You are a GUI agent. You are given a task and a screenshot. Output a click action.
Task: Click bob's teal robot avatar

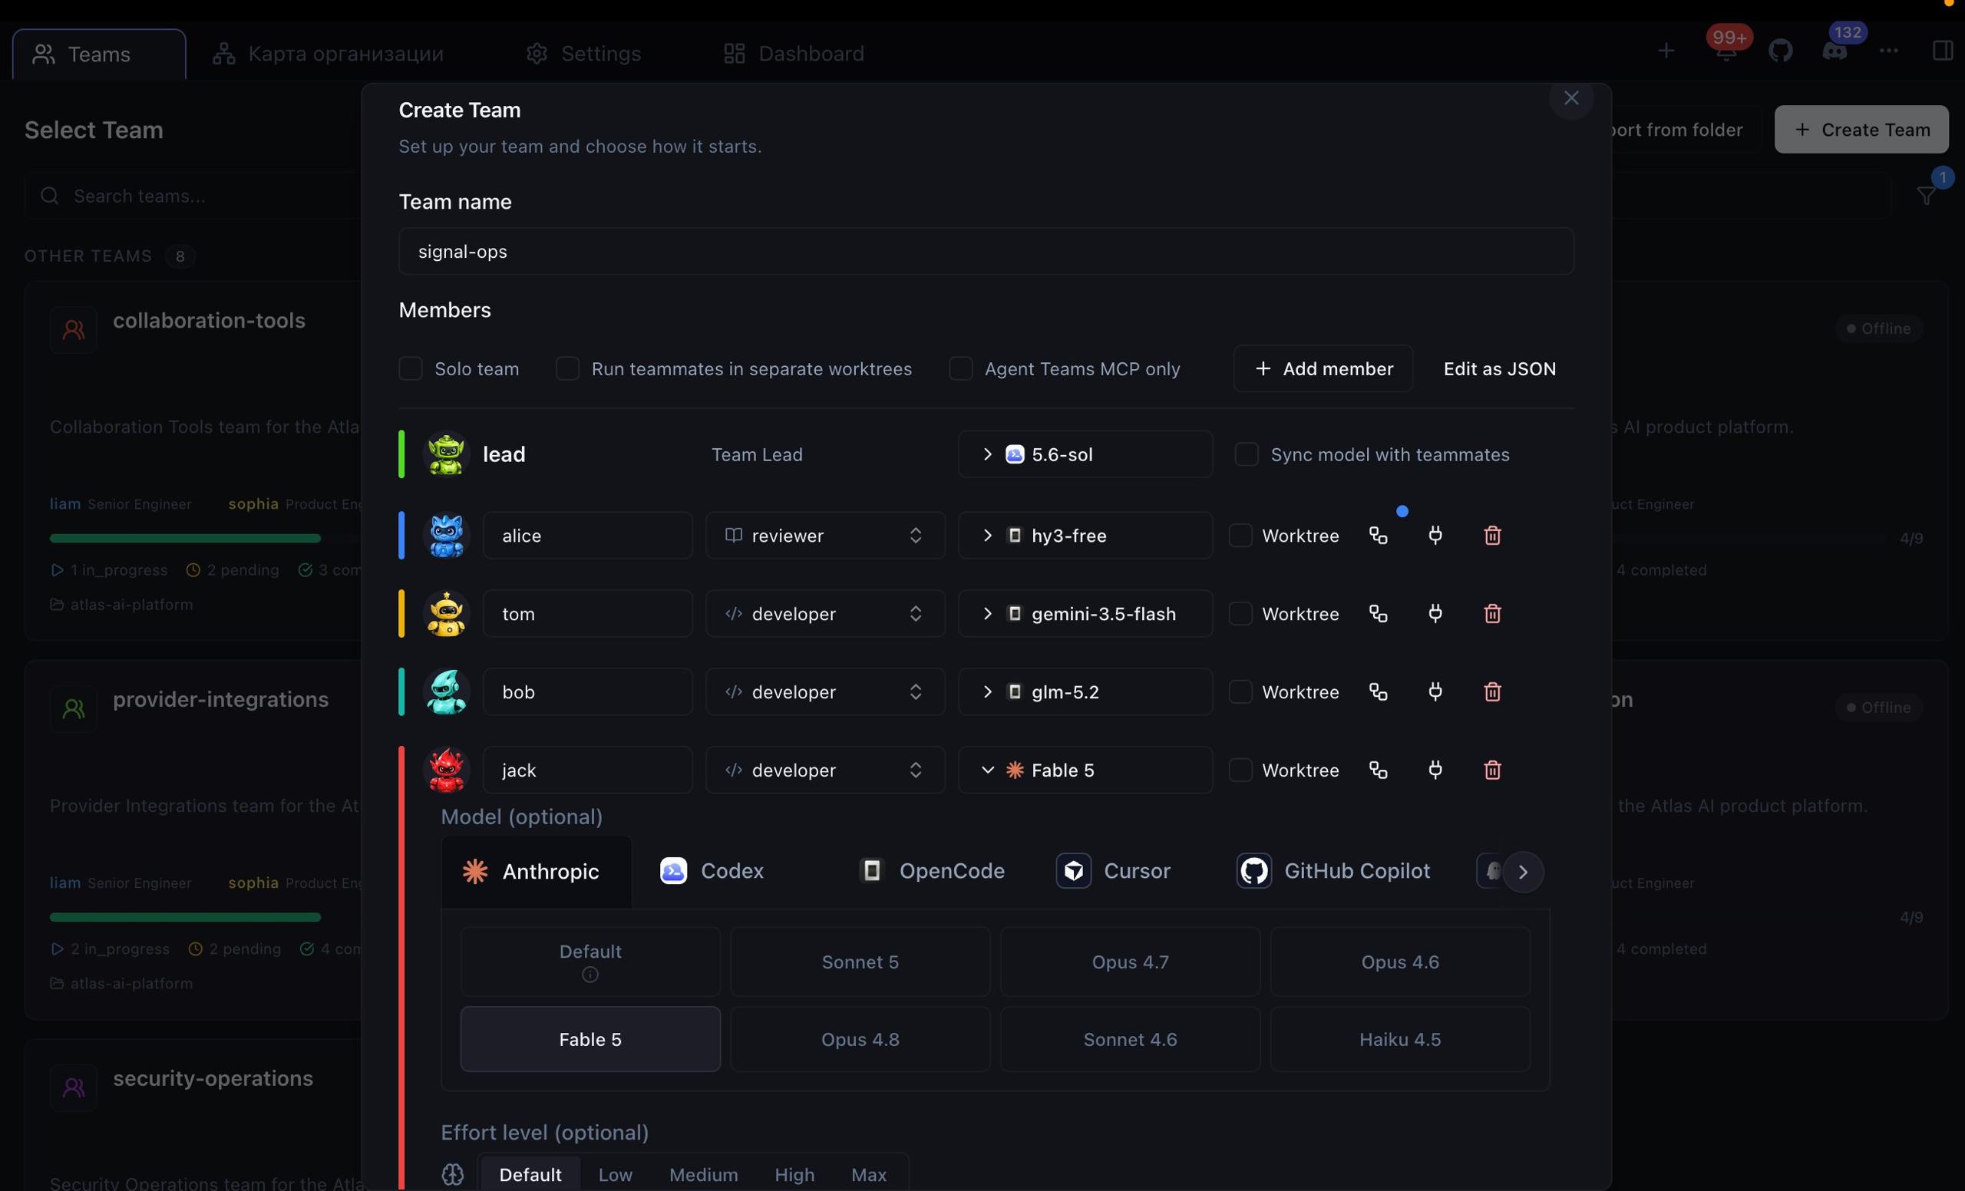click(446, 691)
